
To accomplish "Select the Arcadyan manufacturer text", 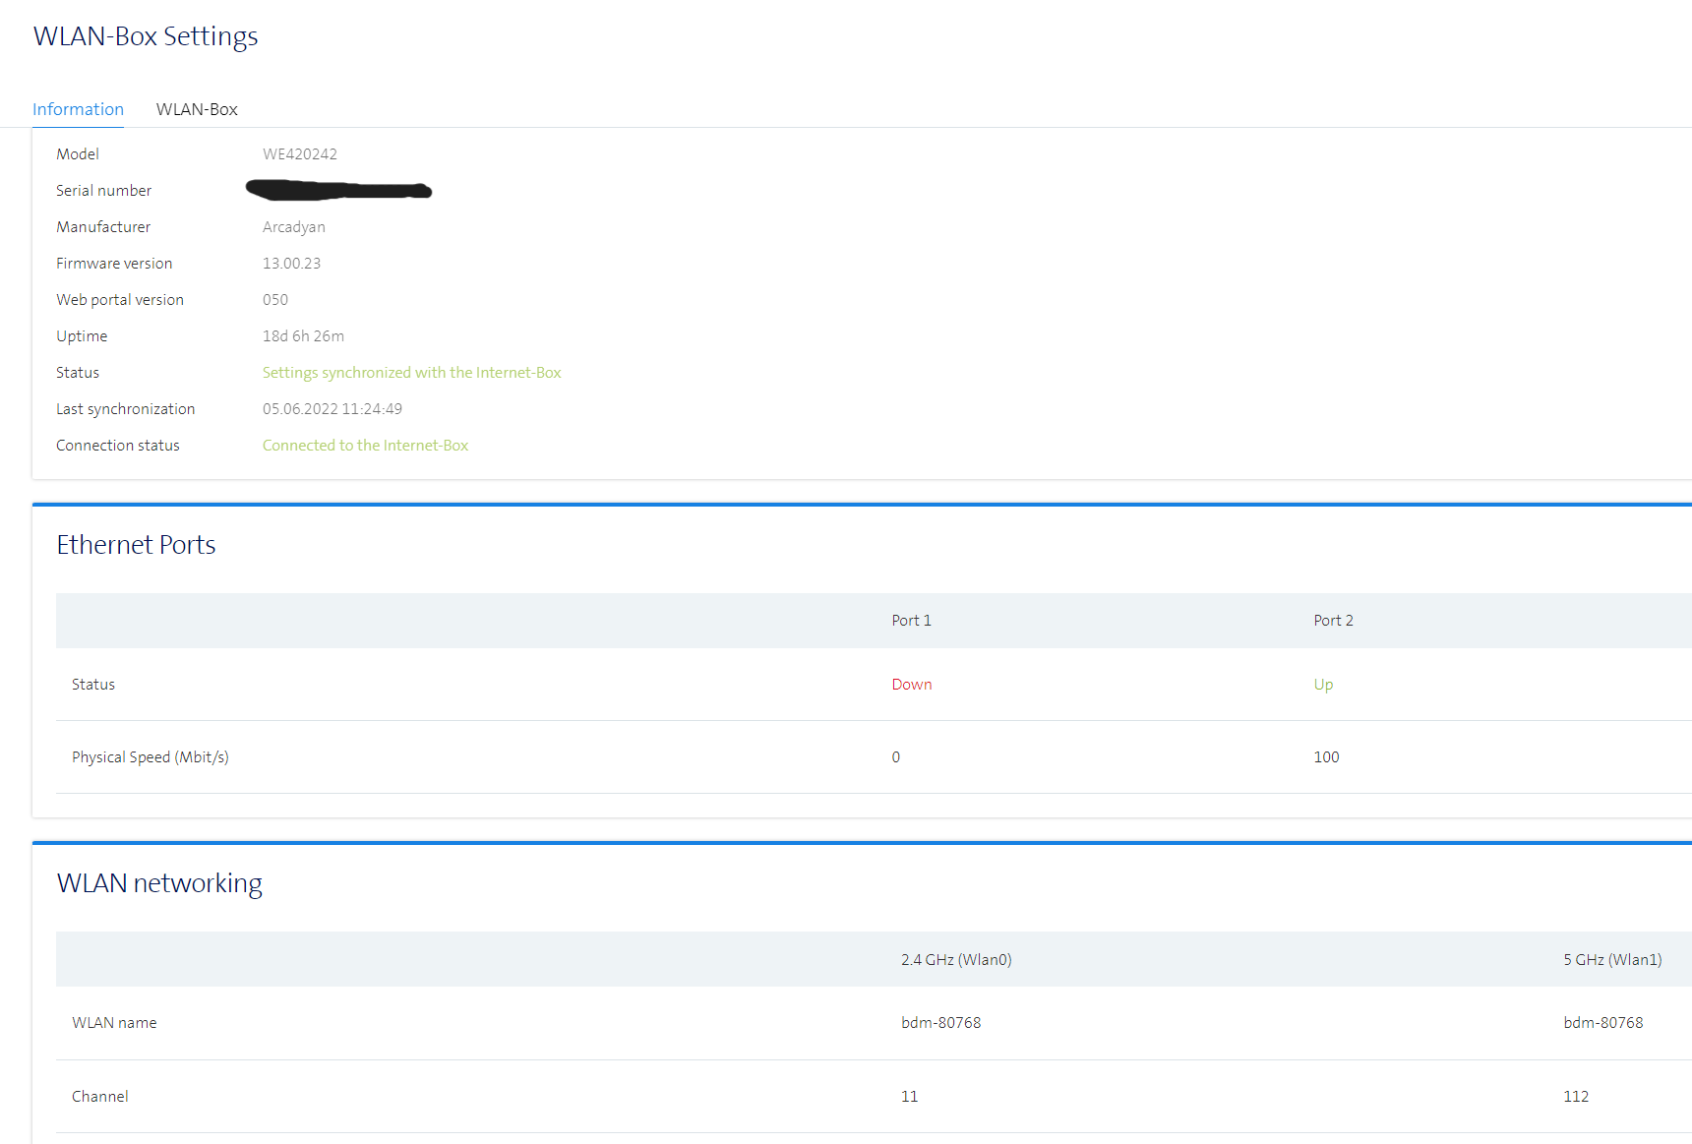I will (293, 227).
